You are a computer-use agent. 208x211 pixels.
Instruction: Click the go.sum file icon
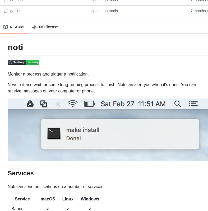(6, 11)
